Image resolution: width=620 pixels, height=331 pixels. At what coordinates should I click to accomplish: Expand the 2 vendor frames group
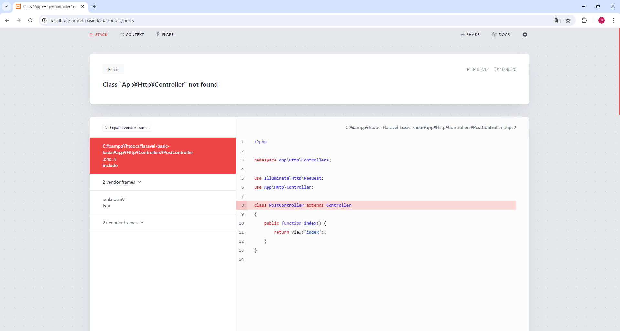pyautogui.click(x=122, y=182)
